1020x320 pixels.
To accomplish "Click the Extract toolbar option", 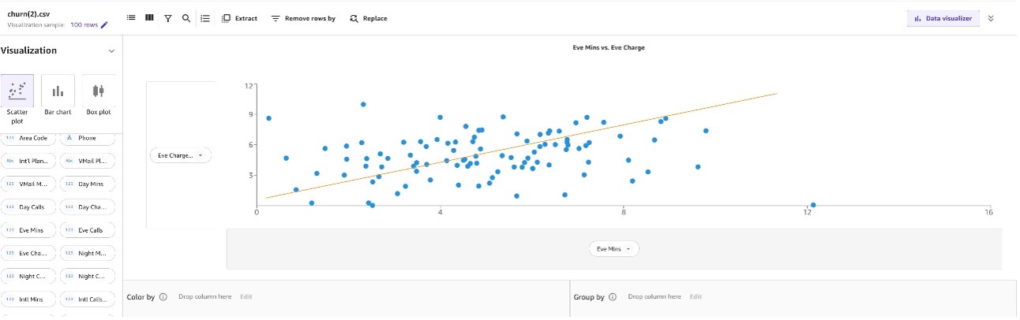I will pyautogui.click(x=239, y=18).
